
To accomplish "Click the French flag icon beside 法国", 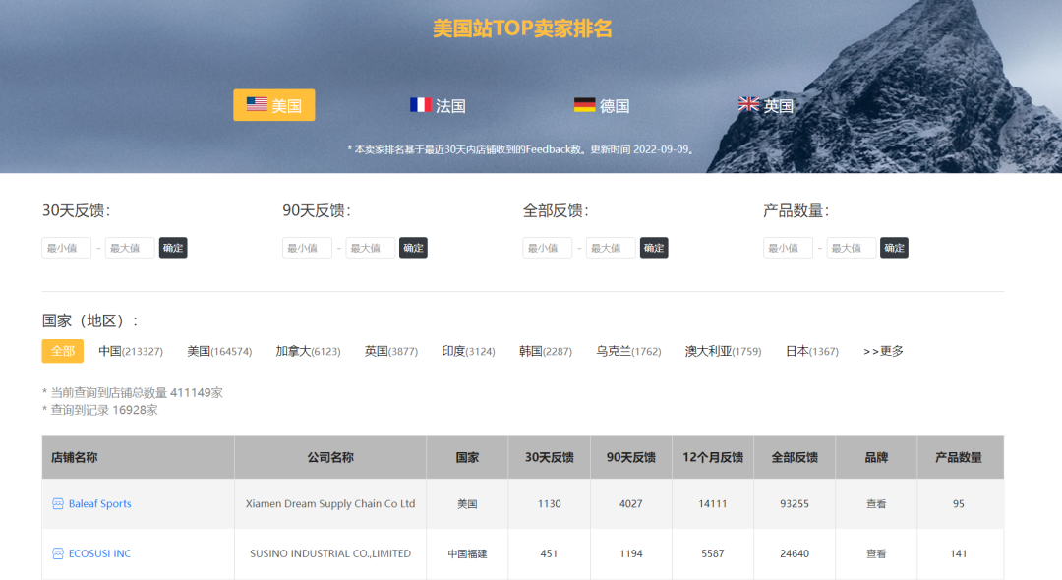I will (421, 104).
